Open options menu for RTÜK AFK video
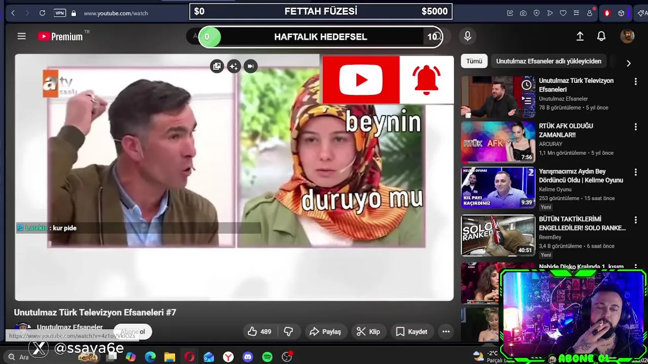 635,127
